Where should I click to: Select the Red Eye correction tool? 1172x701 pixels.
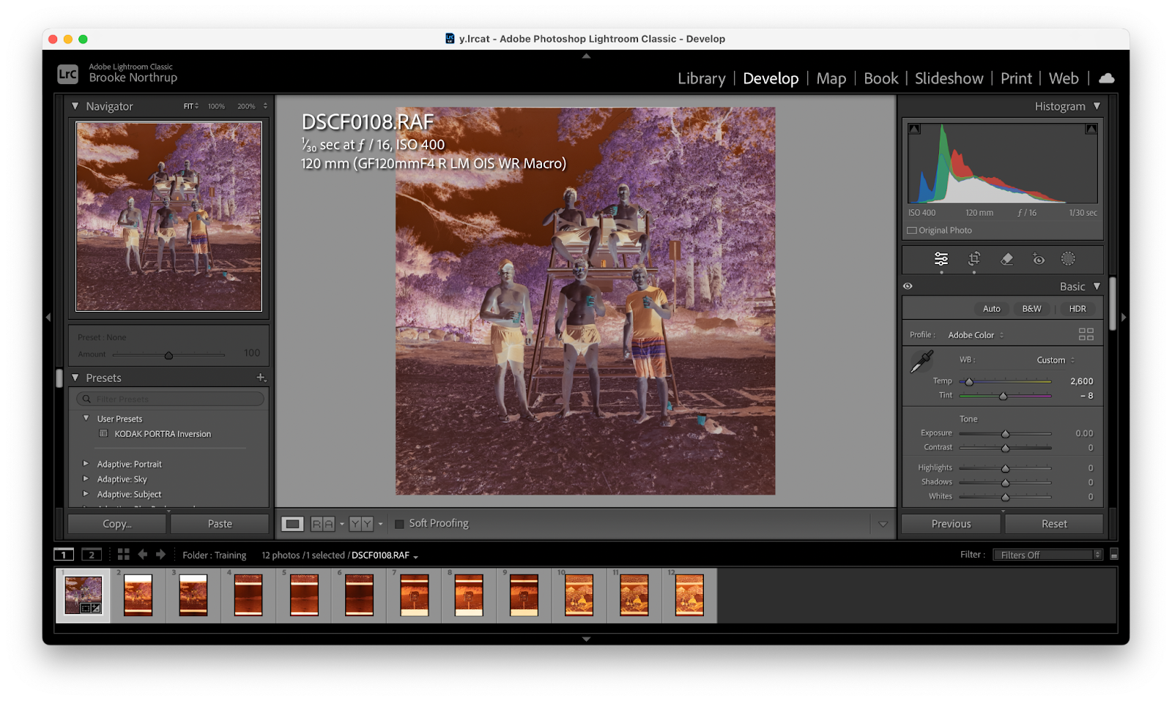(1038, 259)
